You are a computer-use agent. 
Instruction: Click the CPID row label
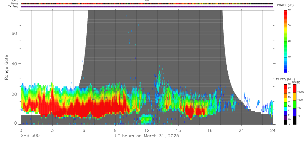(15, 1)
